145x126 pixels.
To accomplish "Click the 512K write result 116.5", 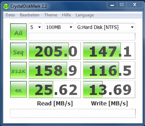I will 109,70.
